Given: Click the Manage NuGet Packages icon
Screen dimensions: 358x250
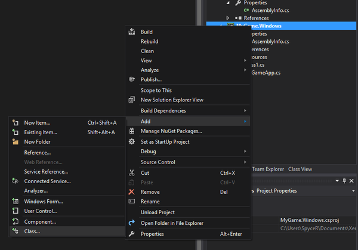Looking at the screenshot, I should 132,131.
